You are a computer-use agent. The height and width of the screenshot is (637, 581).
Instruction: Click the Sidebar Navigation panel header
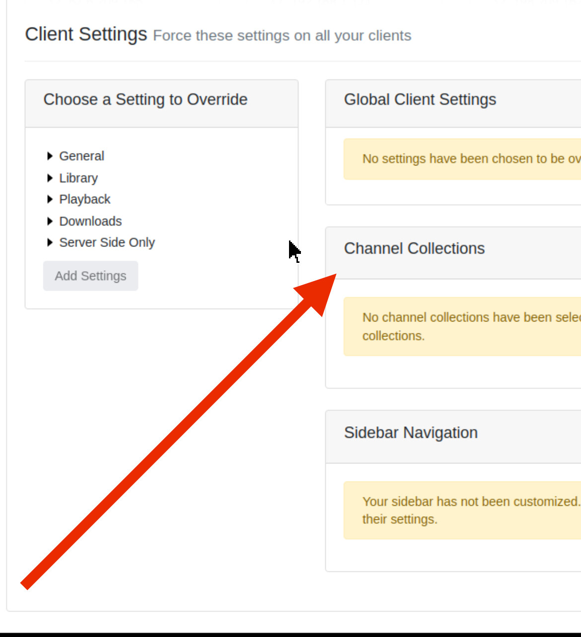[411, 433]
